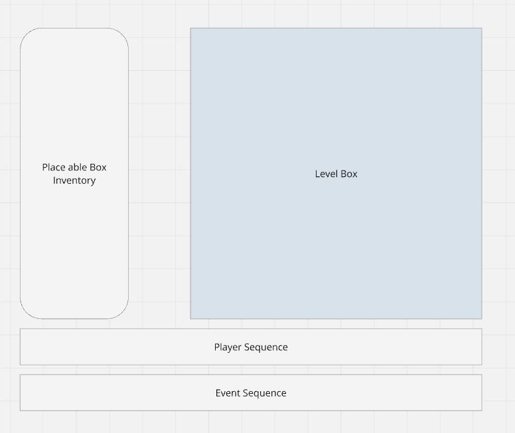Click the word "Box" in the Level Box label

pos(348,174)
